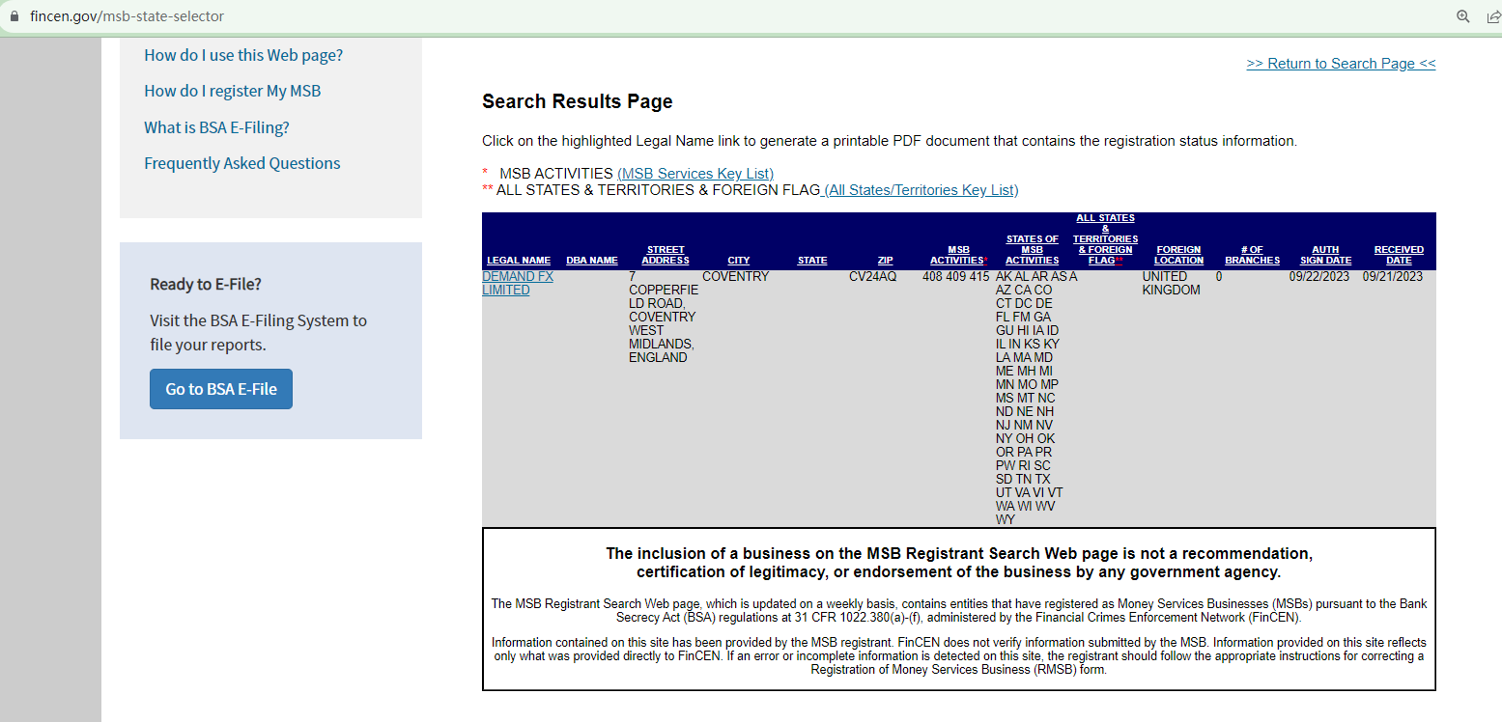Open the All States/Territories Key List link
Screen dimensions: 1502x722
[x=920, y=190]
